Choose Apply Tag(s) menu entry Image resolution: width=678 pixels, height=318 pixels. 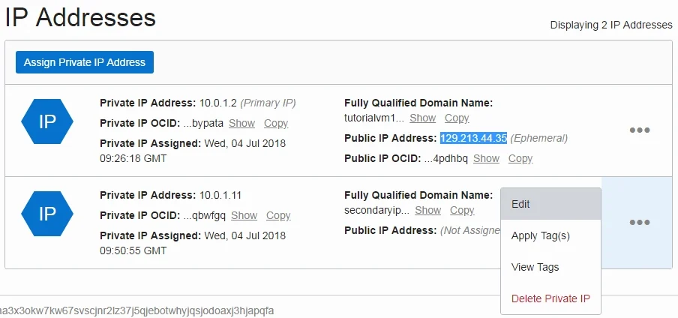(x=550, y=235)
